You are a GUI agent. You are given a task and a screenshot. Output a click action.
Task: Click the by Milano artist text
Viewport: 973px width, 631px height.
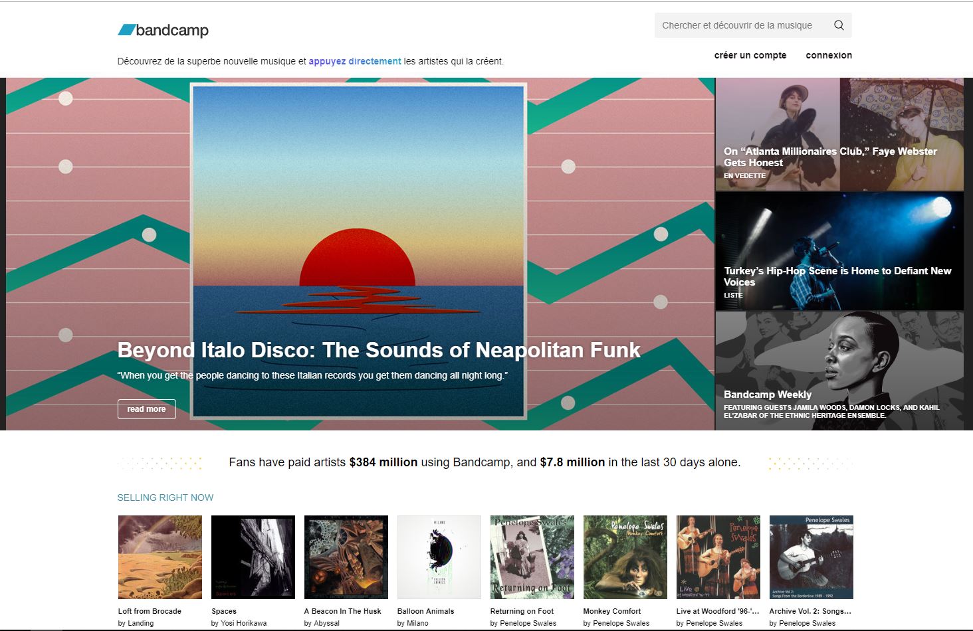pyautogui.click(x=413, y=623)
